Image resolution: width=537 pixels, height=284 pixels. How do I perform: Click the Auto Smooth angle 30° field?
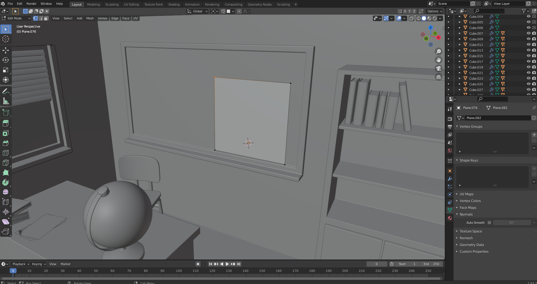[x=512, y=223]
